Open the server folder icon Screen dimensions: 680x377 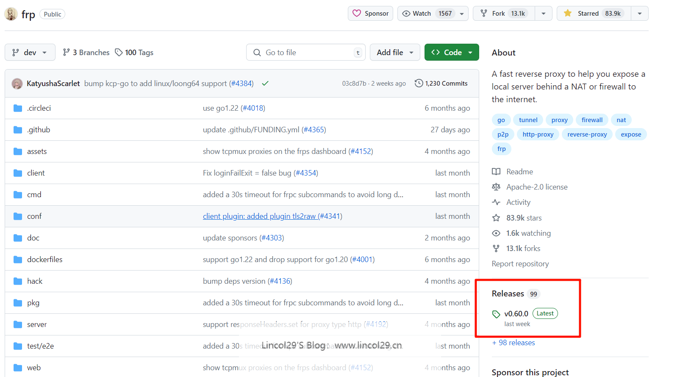[18, 324]
